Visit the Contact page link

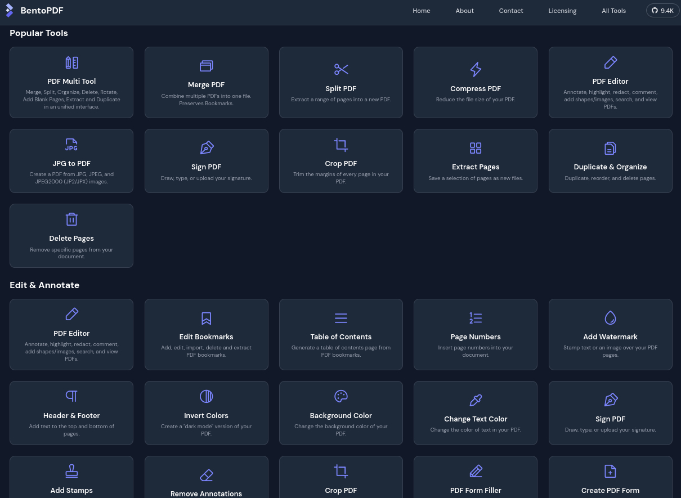pyautogui.click(x=510, y=11)
